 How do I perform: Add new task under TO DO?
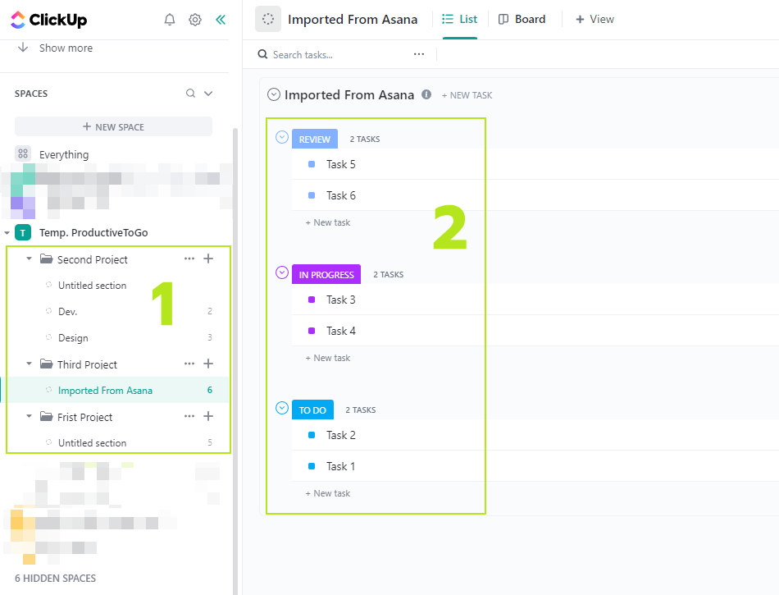click(328, 493)
